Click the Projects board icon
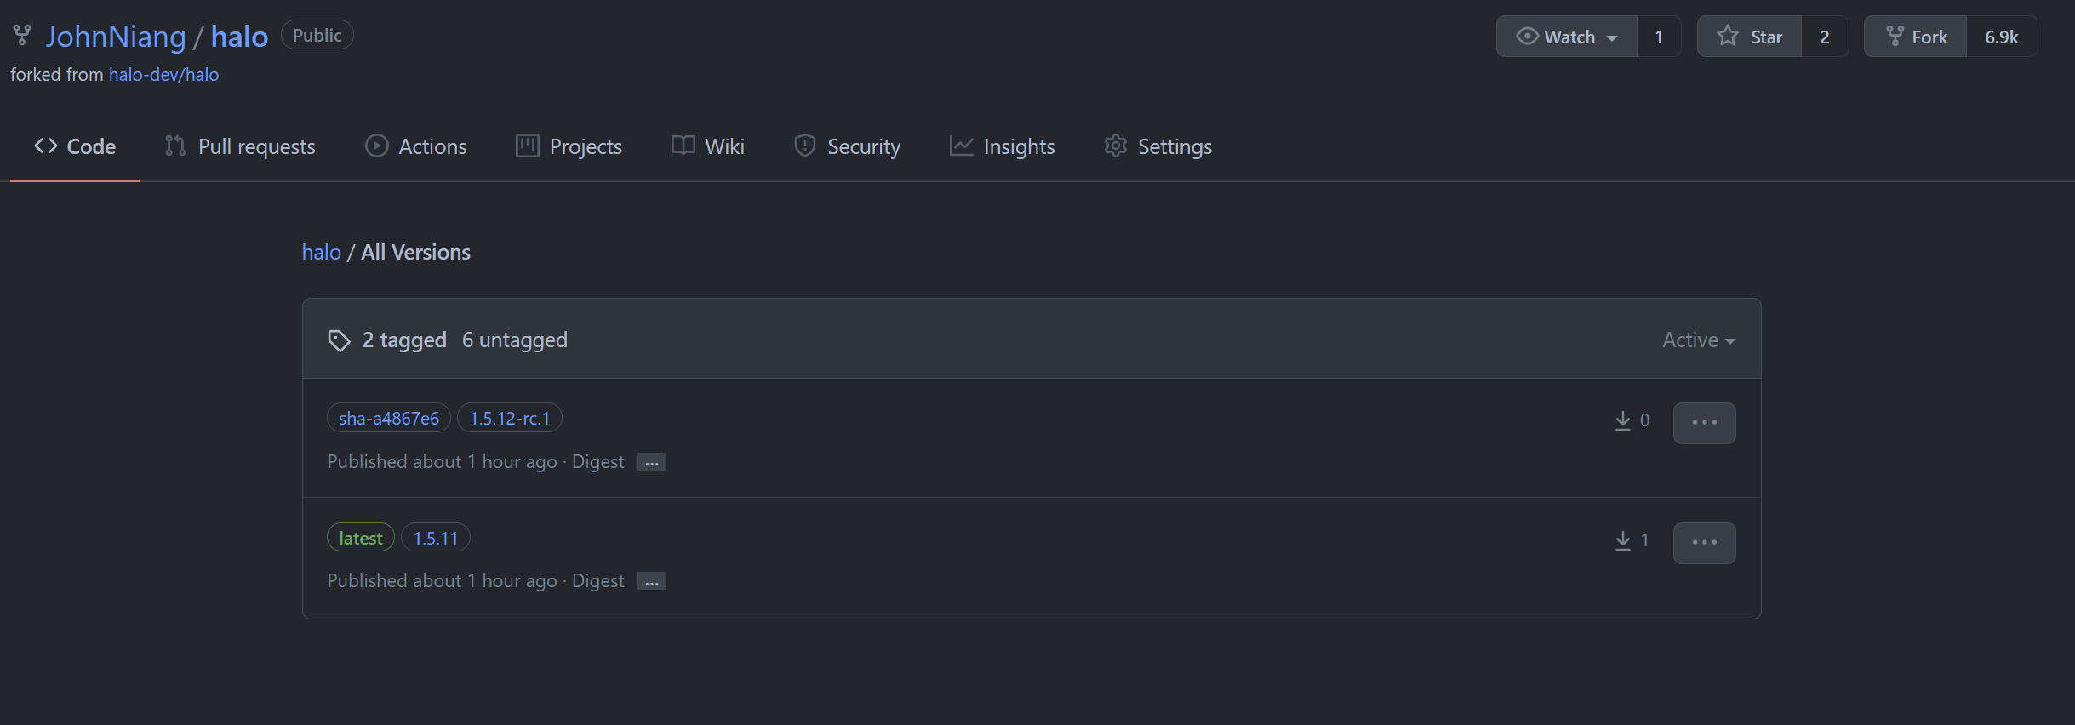The image size is (2075, 725). click(x=526, y=146)
